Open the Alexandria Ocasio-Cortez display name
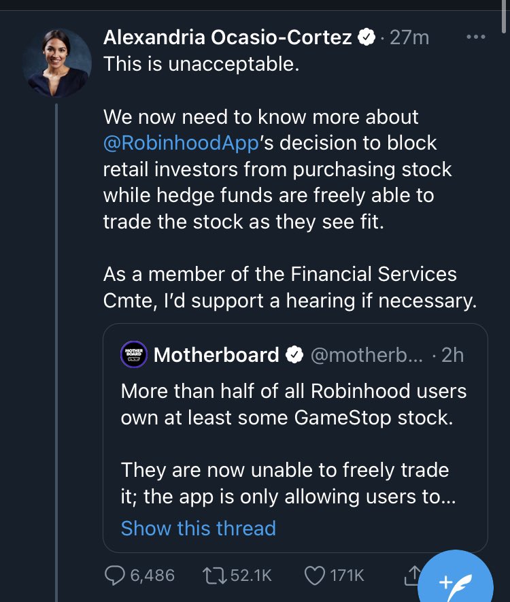The image size is (510, 602). [228, 37]
